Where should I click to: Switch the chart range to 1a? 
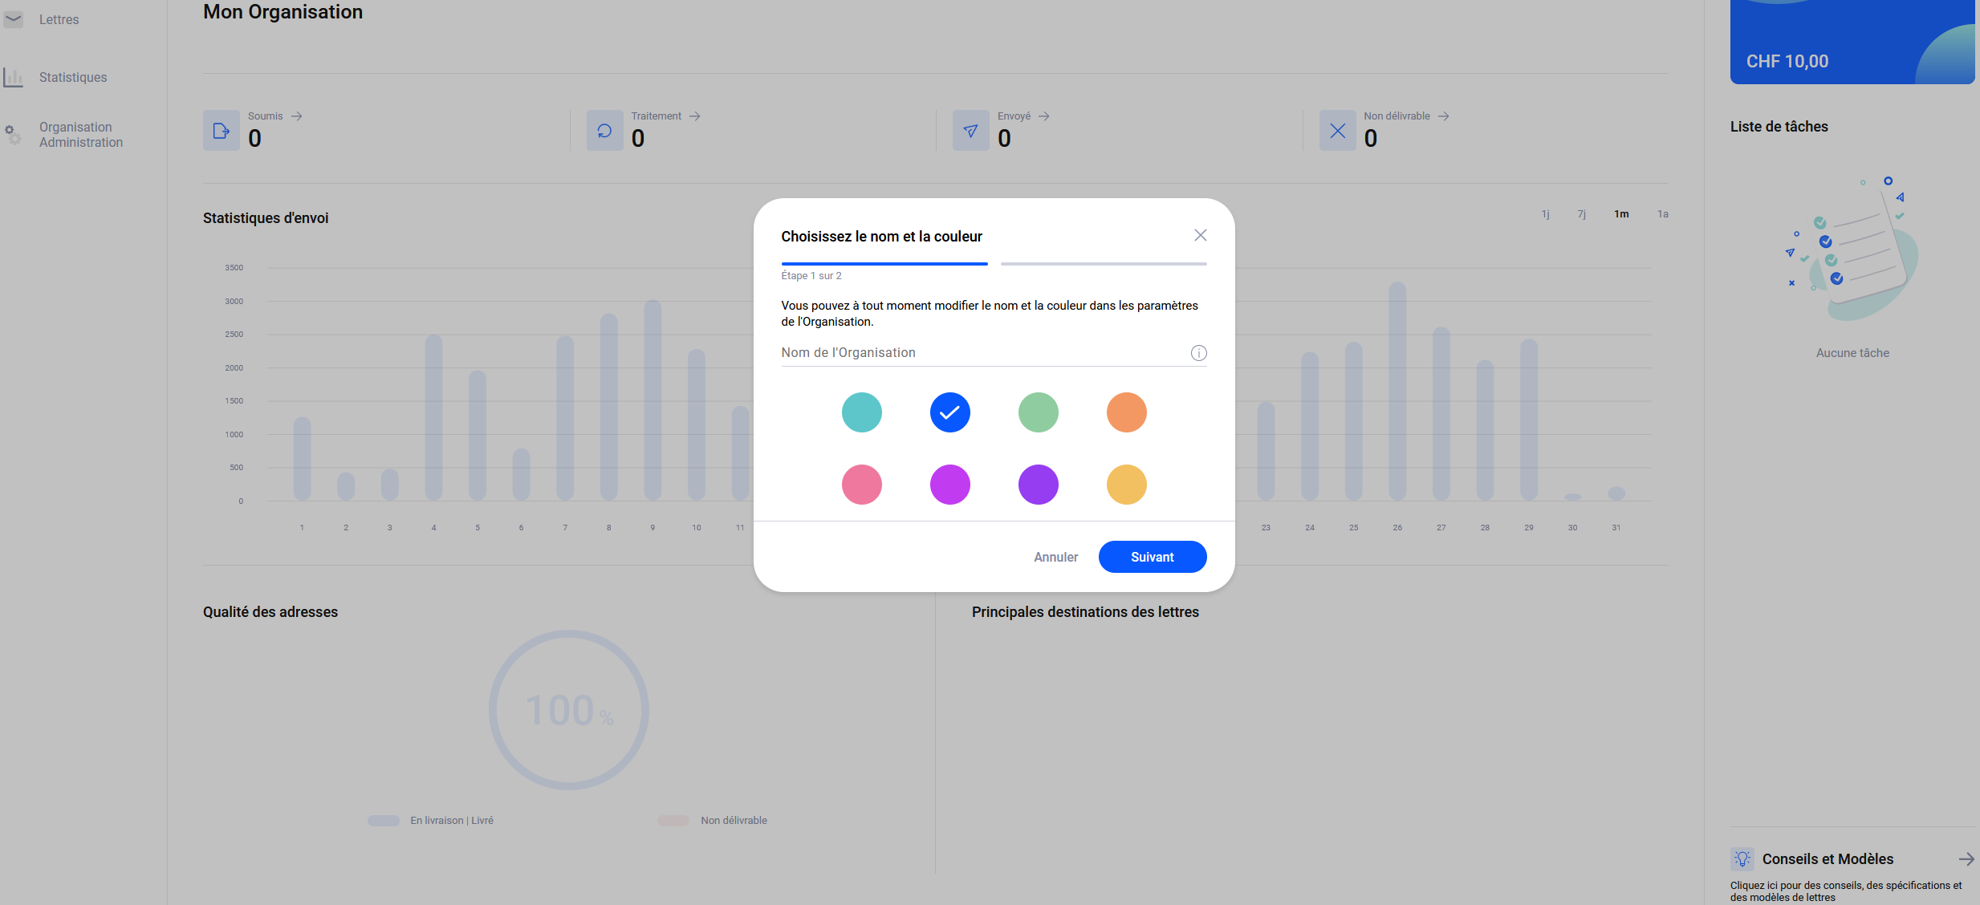click(x=1662, y=214)
